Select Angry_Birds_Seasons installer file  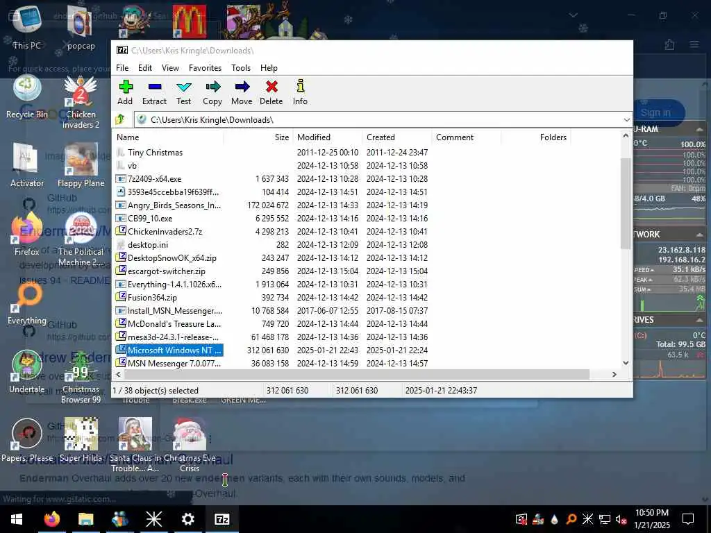pos(174,205)
